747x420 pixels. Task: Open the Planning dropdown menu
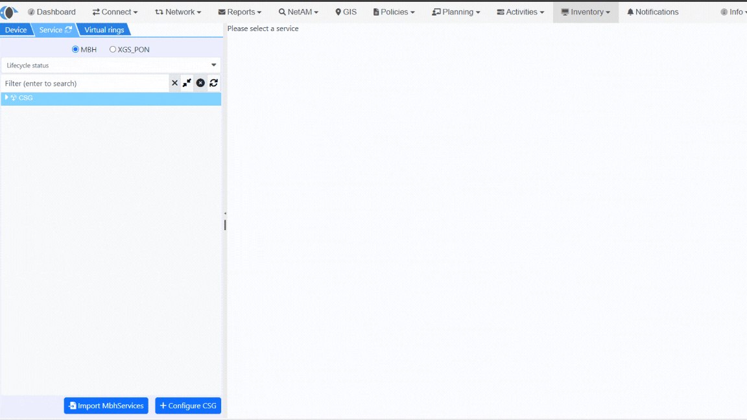(456, 12)
